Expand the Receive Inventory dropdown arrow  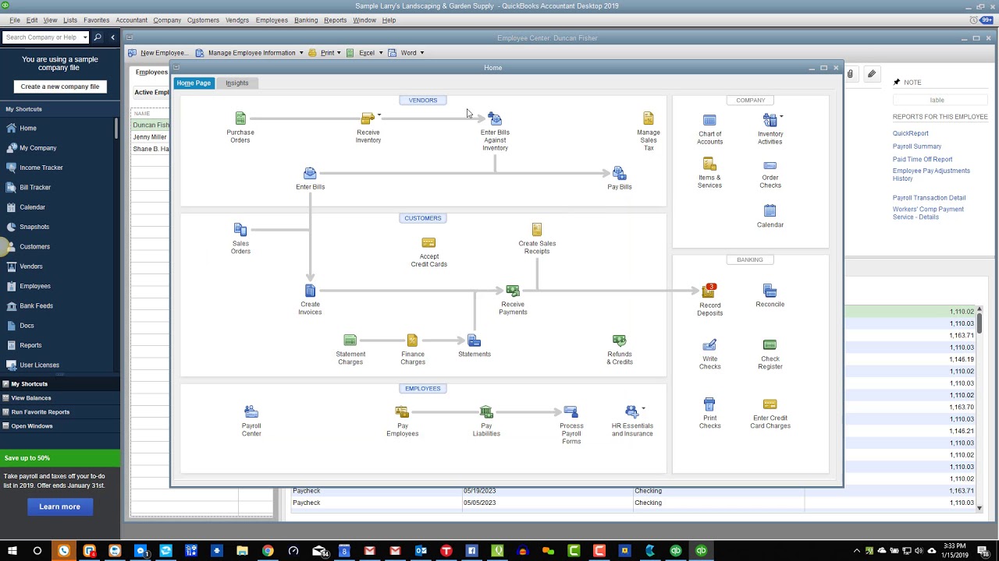[x=379, y=115]
